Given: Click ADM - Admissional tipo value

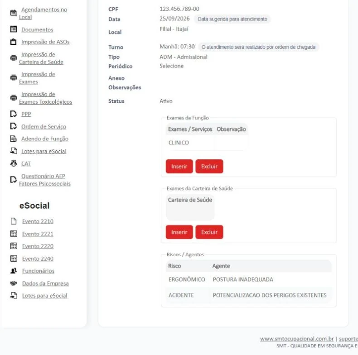Looking at the screenshot, I should [184, 57].
